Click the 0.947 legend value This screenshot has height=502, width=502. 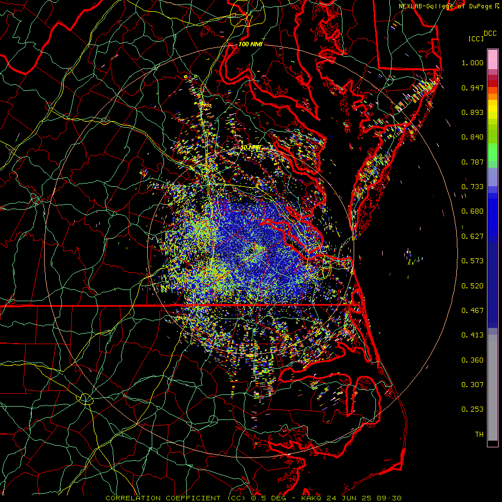(x=472, y=88)
